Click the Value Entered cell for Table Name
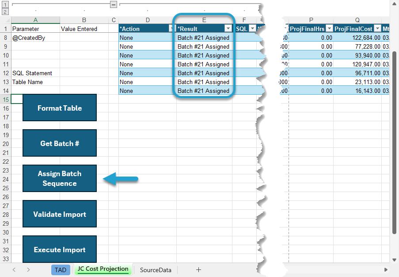 [84, 82]
